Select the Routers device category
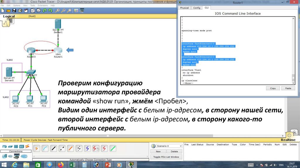Image resolution: width=300 pixels, height=168 pixels. pos(4,147)
